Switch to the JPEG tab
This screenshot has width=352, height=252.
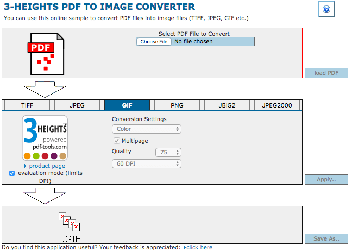tap(77, 105)
